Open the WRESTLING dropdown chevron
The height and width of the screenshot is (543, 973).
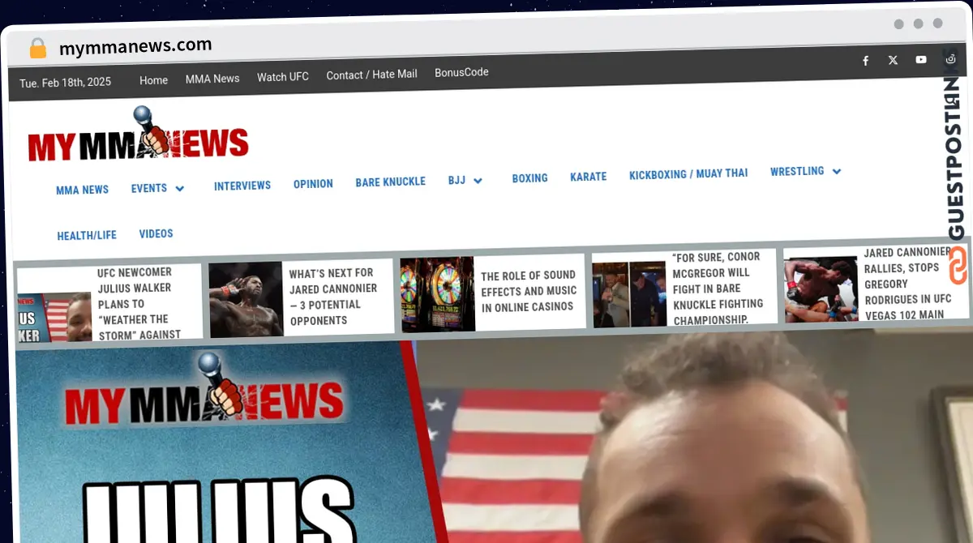pos(836,171)
